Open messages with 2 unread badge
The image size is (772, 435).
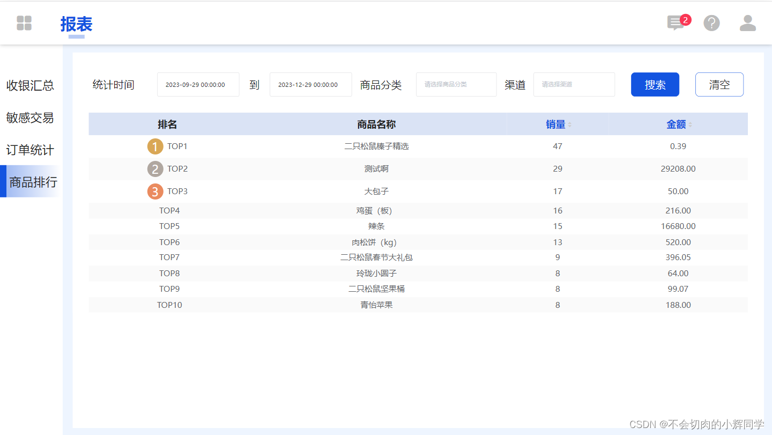click(678, 23)
